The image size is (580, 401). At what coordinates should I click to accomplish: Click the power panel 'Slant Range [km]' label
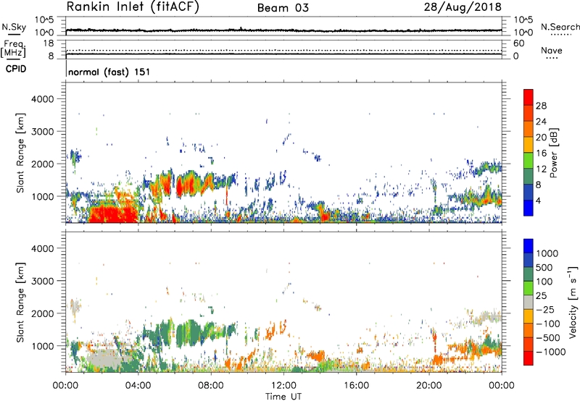coord(20,153)
